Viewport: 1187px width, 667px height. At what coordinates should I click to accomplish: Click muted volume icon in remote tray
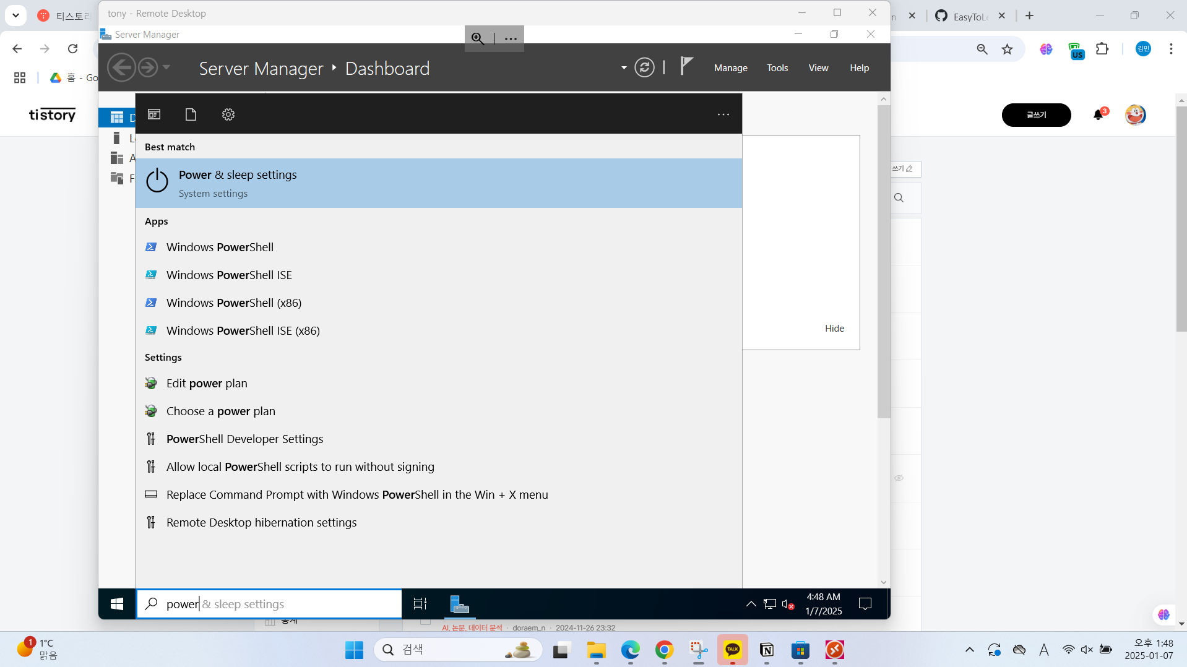[x=788, y=604]
